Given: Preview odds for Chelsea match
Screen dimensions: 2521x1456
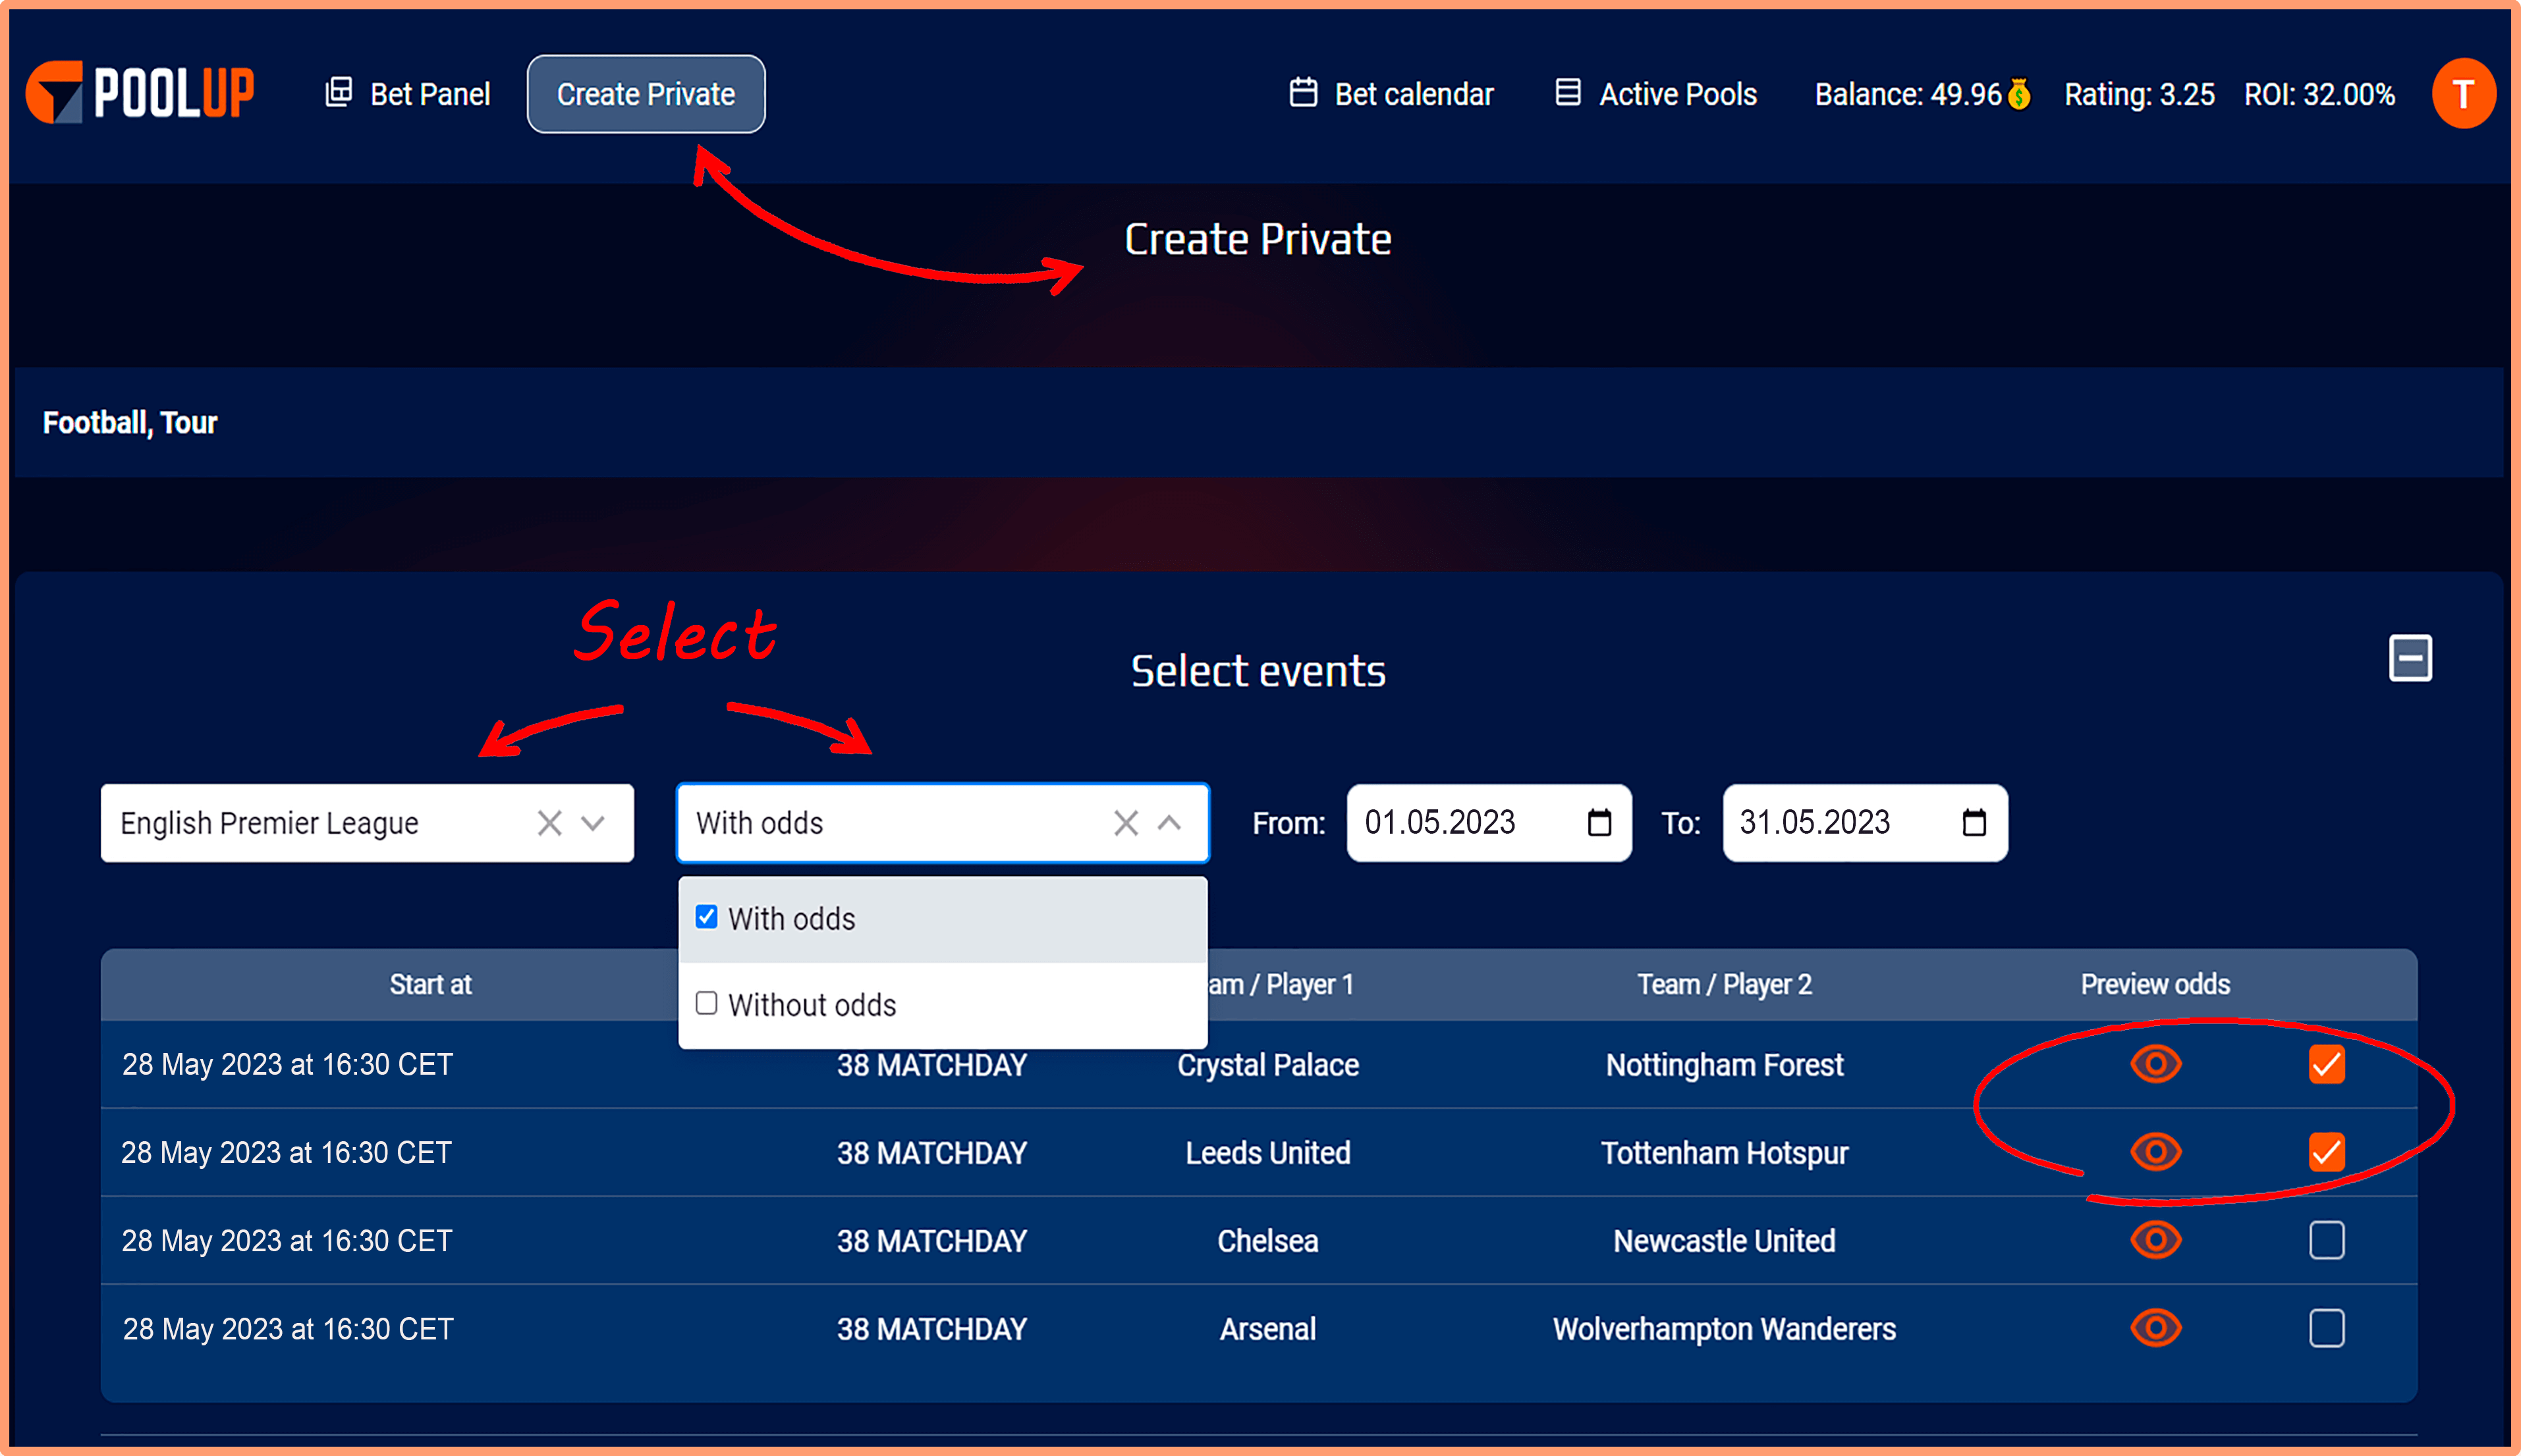Looking at the screenshot, I should click(x=2155, y=1239).
